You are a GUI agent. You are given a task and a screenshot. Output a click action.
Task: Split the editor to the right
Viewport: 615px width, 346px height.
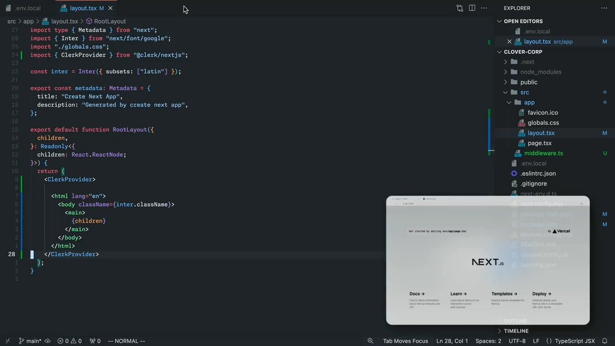click(x=472, y=8)
